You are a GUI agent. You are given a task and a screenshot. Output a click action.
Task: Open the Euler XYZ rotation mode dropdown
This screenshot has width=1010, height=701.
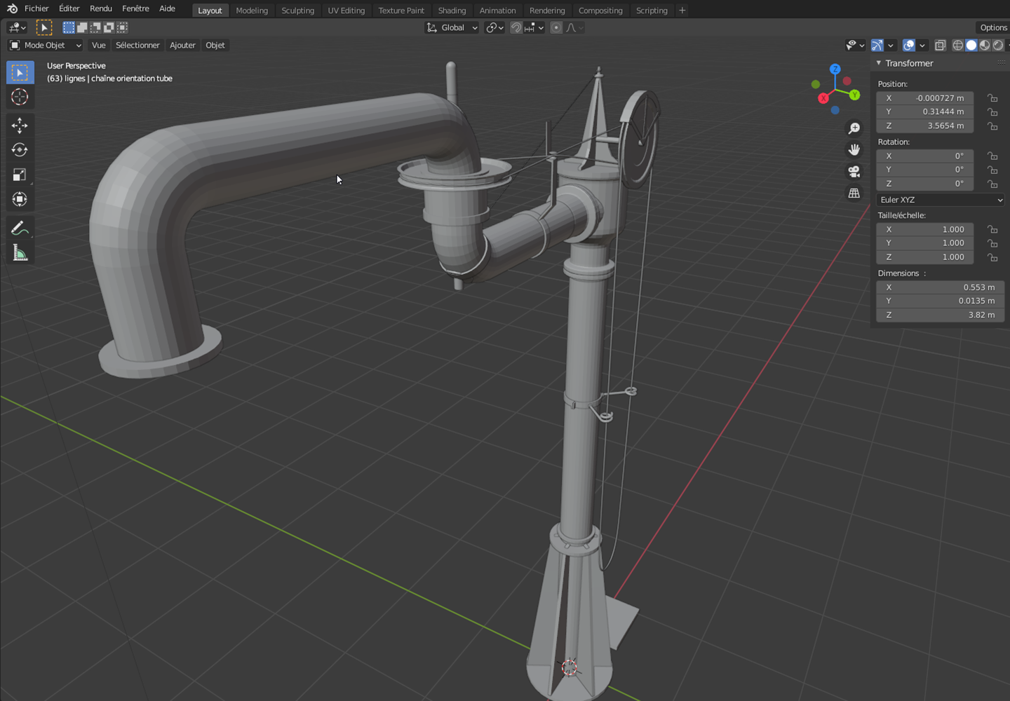pyautogui.click(x=941, y=200)
